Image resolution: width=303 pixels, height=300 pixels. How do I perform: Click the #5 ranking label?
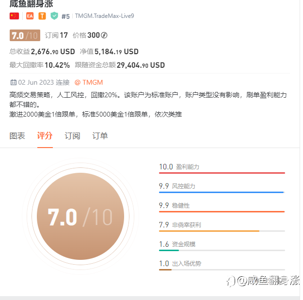tap(65, 16)
